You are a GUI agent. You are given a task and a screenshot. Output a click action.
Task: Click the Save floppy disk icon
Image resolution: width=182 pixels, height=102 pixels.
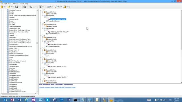click(x=16, y=7)
